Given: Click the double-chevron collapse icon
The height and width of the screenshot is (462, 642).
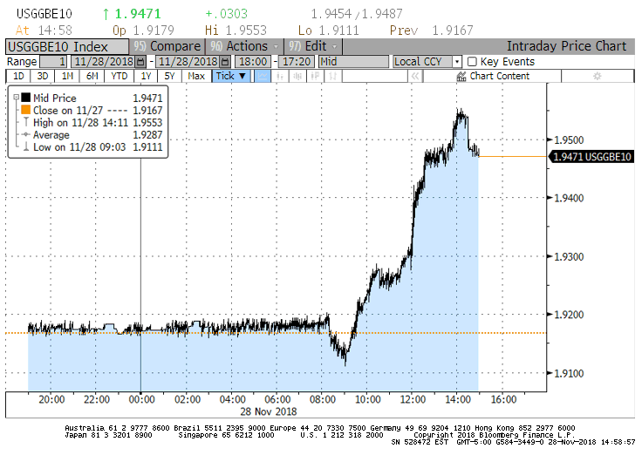Looking at the screenshot, I should [415, 76].
